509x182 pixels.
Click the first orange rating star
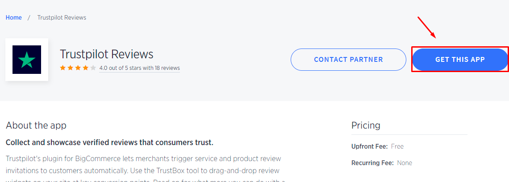click(63, 68)
